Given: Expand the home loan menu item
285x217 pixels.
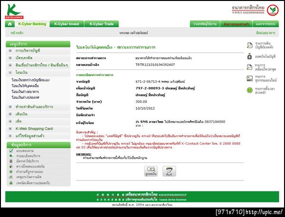Looking at the screenshot, I should [x=10, y=65].
